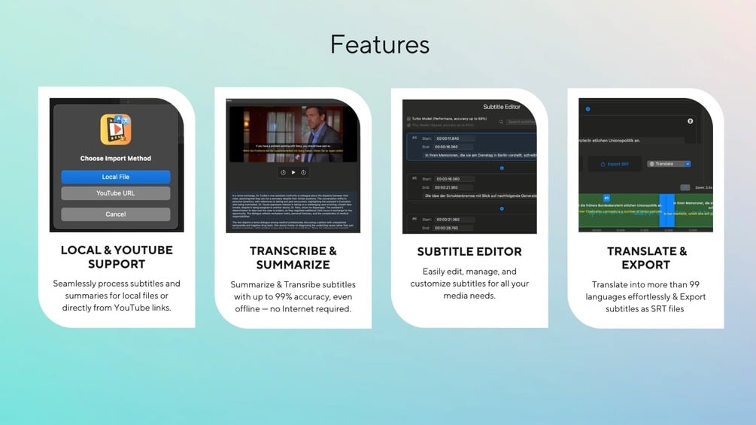Edit subtitle text ending 'Unionspolitik an.'
The width and height of the screenshot is (756, 425).
tap(632, 141)
